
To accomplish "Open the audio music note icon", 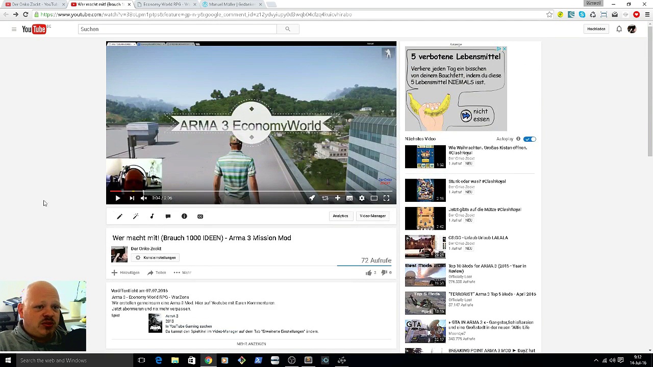I will tap(152, 216).
